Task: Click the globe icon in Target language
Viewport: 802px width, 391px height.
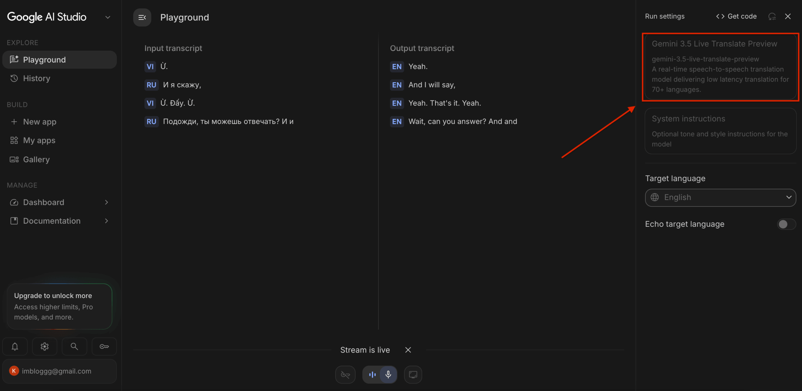Action: click(x=655, y=197)
